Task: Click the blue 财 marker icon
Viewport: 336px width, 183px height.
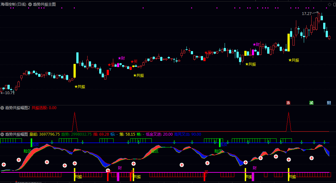Action: pyautogui.click(x=329, y=103)
